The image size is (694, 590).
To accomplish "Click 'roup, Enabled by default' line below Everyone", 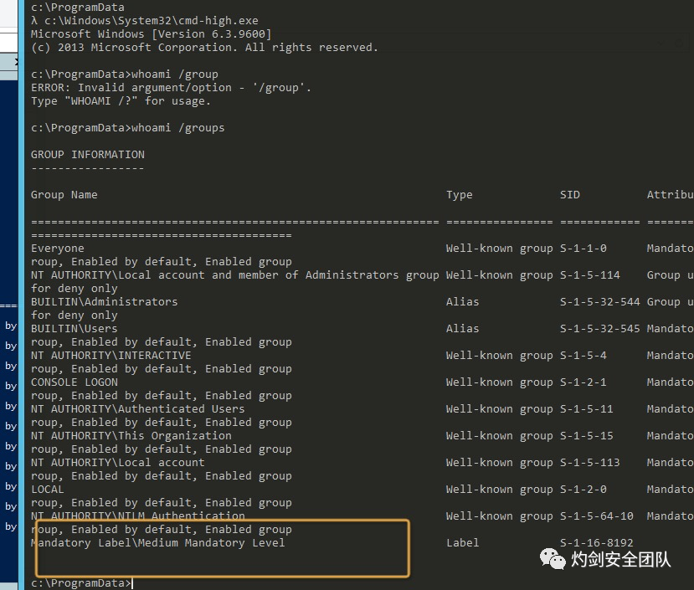I will click(161, 262).
